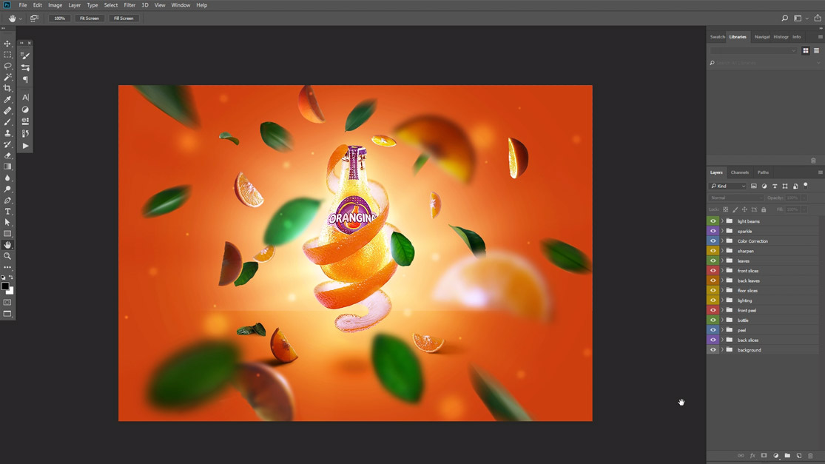This screenshot has height=464, width=825.
Task: Switch to the Paths tab
Action: tap(763, 172)
